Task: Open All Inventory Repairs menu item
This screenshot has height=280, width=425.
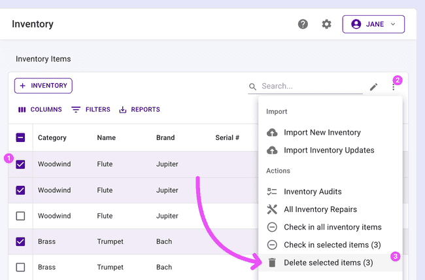Action: tap(330, 209)
